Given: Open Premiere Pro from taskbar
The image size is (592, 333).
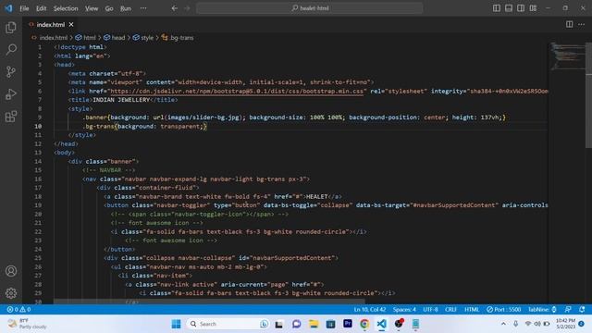Looking at the screenshot, I should [x=348, y=324].
